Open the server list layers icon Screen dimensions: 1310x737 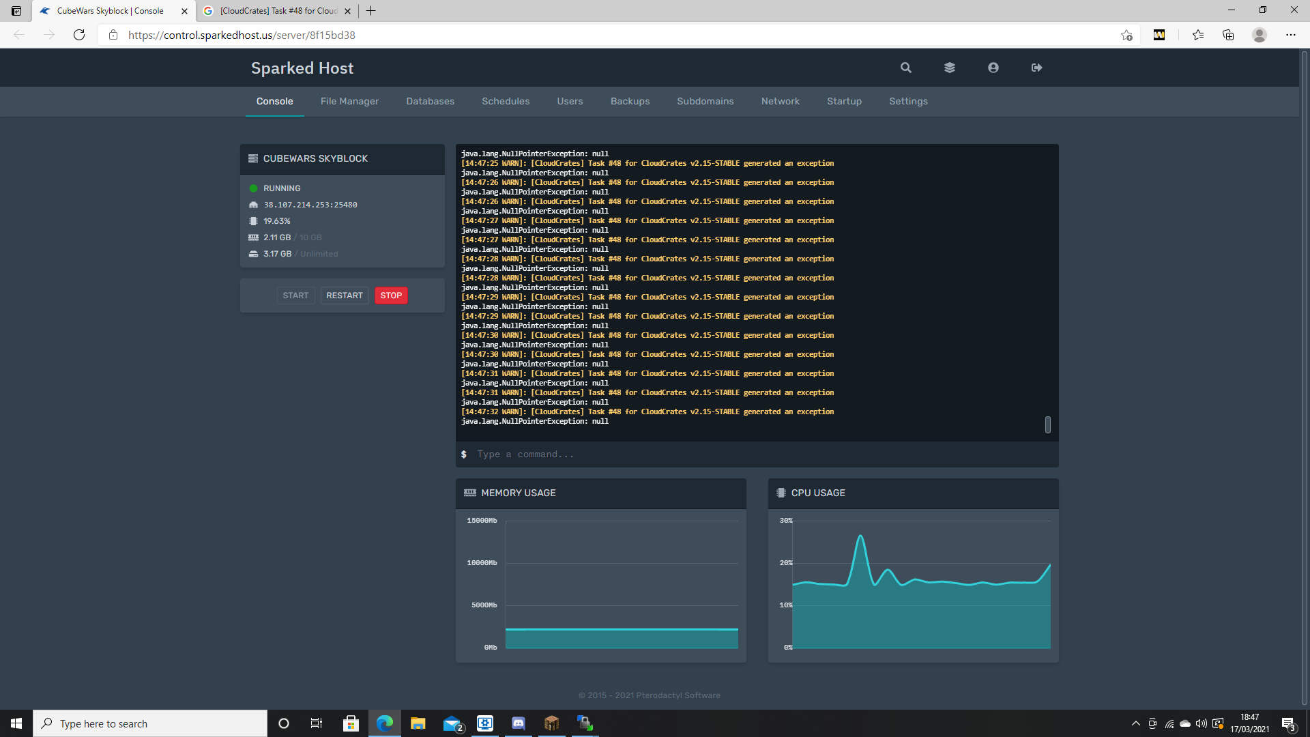coord(949,68)
